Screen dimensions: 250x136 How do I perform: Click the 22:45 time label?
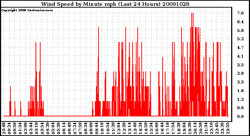tap(217, 128)
